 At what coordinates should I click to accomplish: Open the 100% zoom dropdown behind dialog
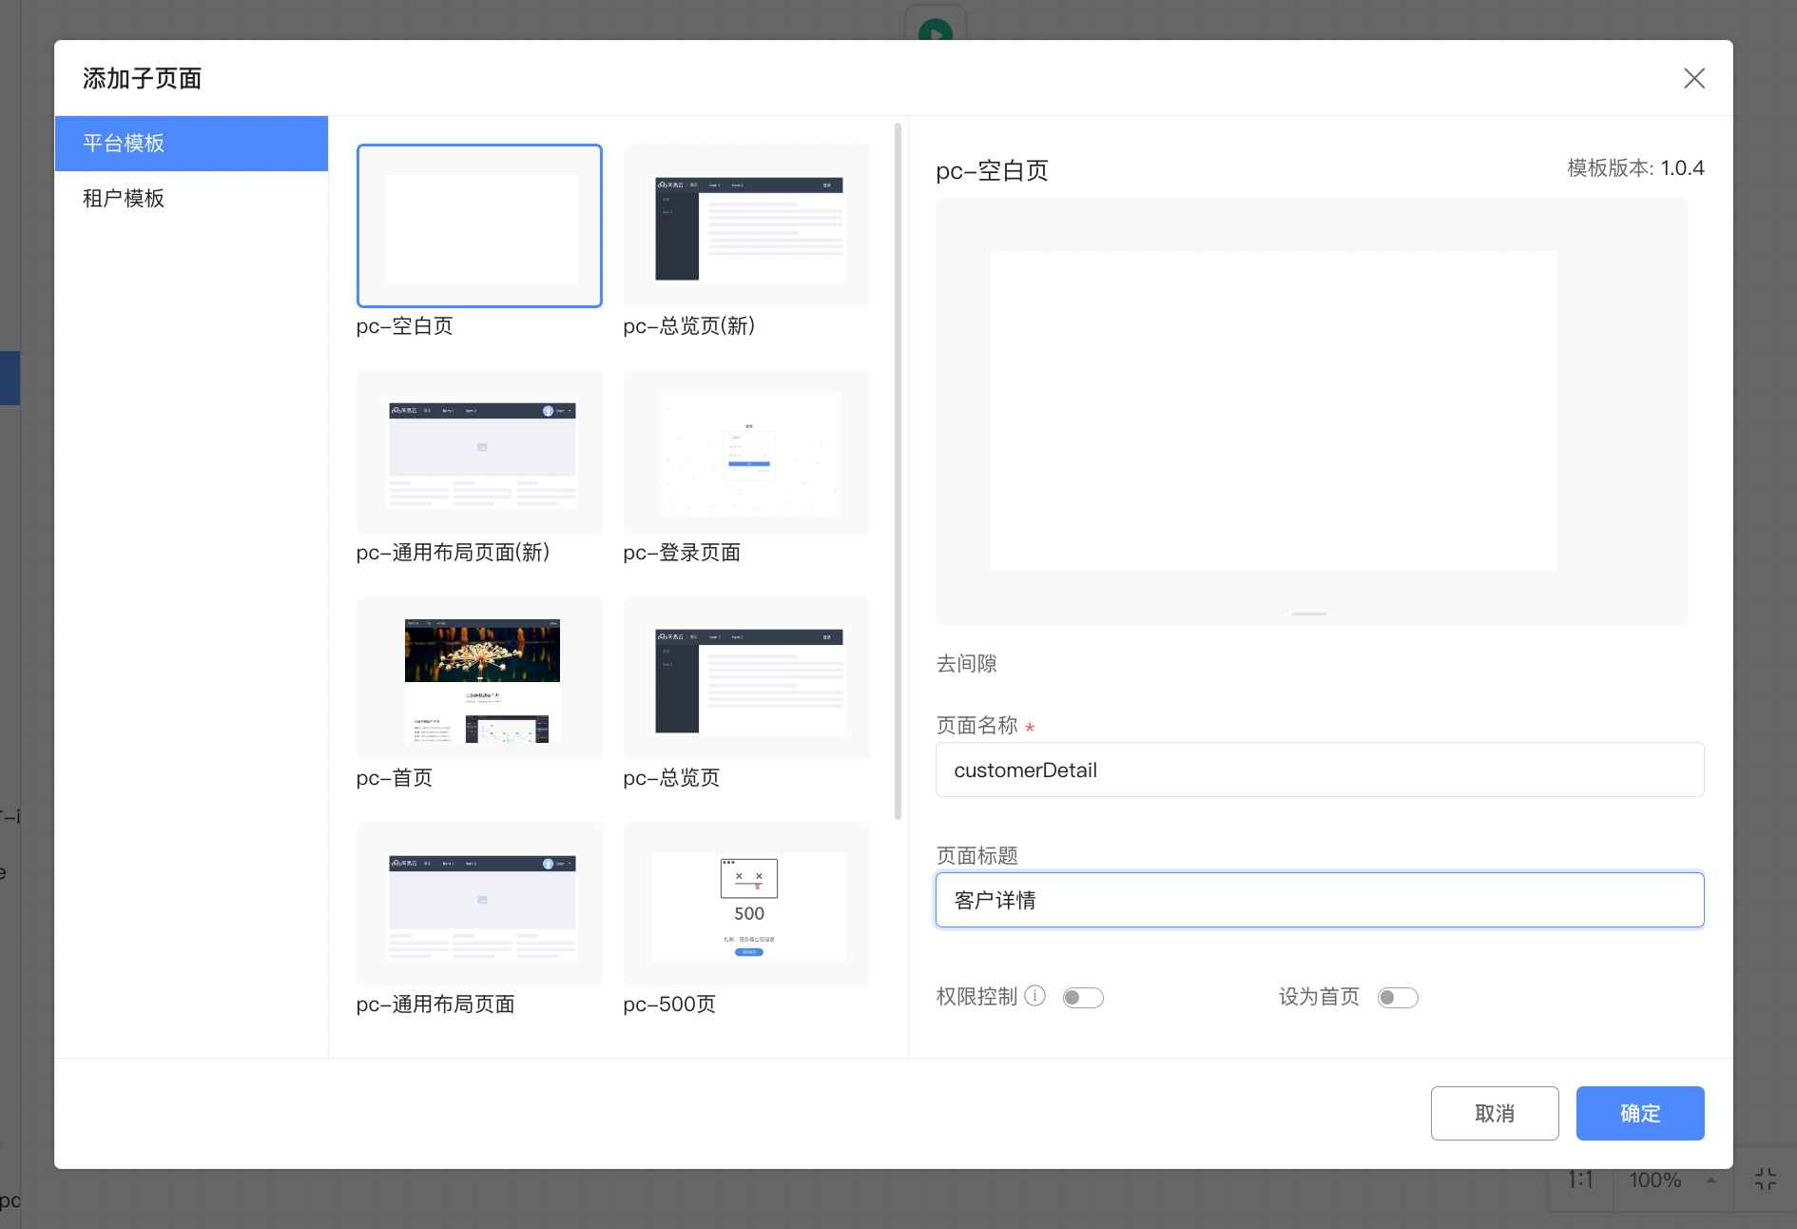point(1674,1180)
